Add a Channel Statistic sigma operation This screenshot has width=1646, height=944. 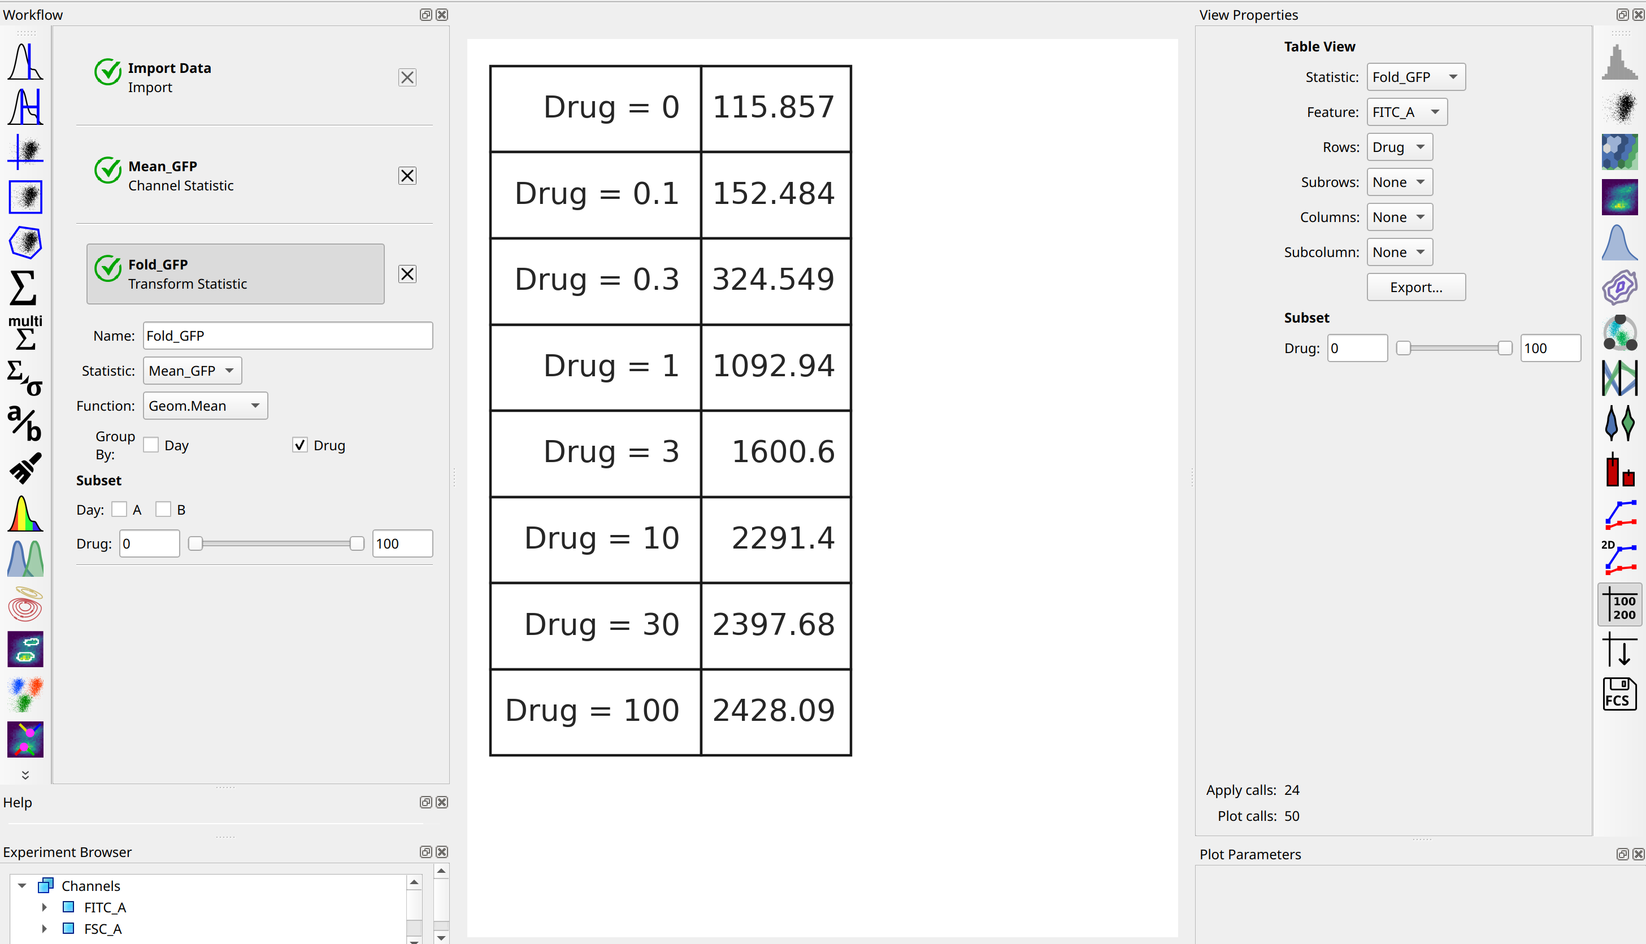pyautogui.click(x=23, y=288)
